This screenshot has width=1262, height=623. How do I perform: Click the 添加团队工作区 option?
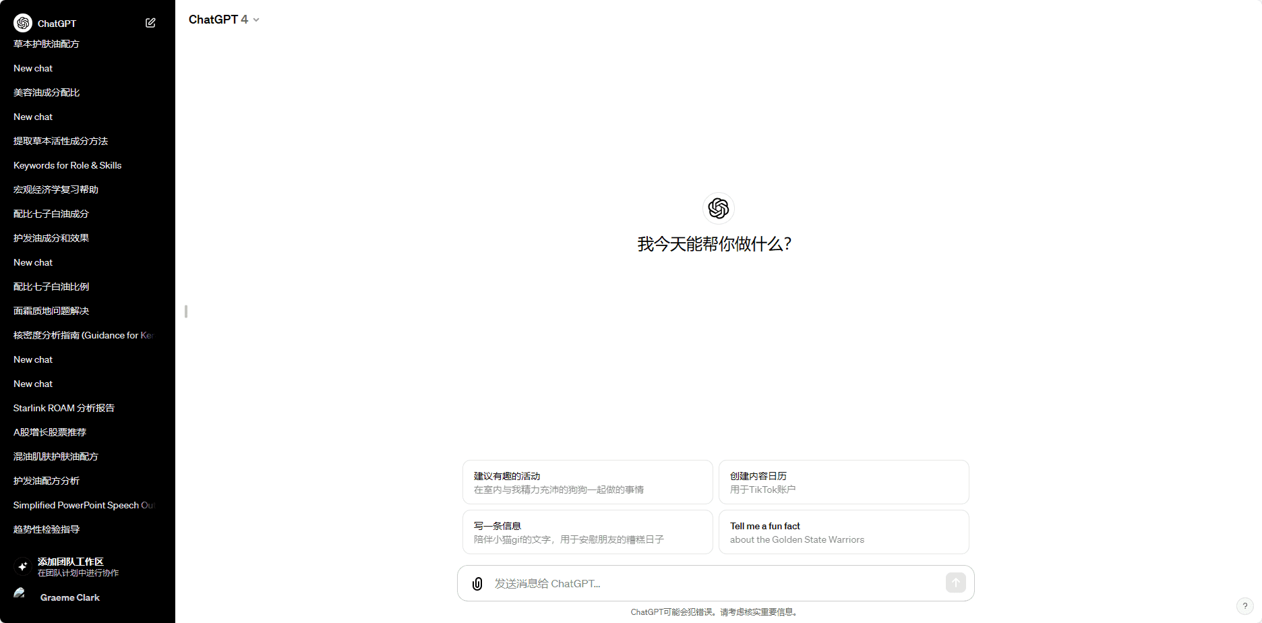coord(88,566)
